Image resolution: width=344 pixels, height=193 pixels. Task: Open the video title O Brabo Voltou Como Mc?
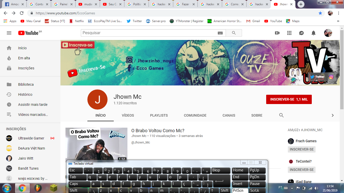158,131
